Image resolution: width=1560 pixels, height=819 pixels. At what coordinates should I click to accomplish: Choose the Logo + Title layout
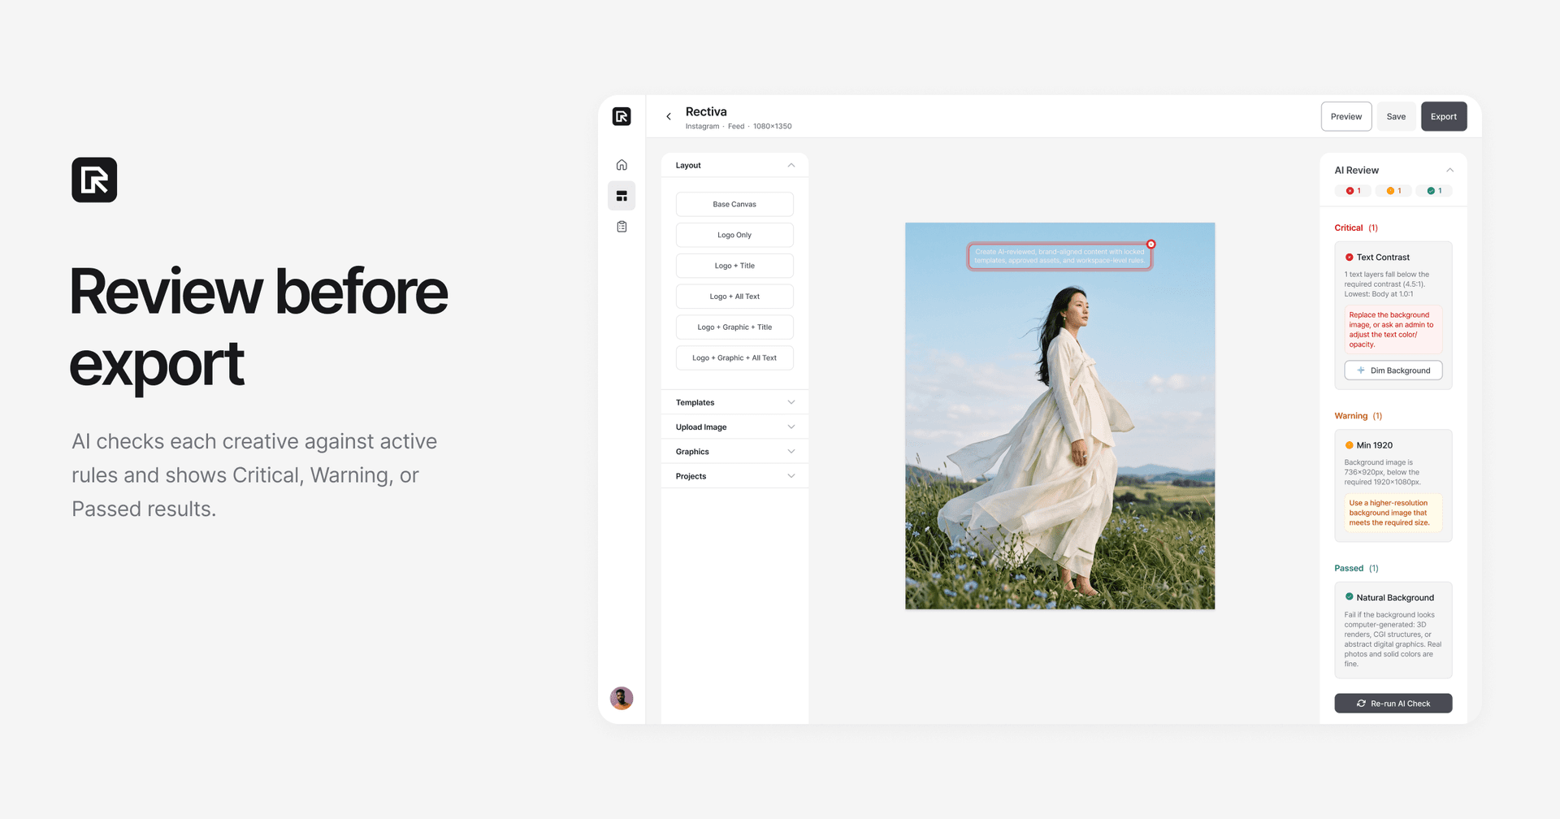[x=734, y=266]
